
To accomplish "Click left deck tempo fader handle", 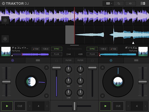I will [x=6, y=82].
